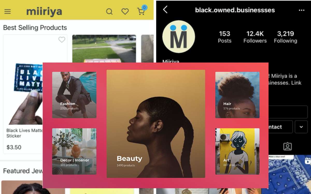Screen dimensions: 311x194
Task: Tap the search magnifier icon
Action: click(x=109, y=12)
